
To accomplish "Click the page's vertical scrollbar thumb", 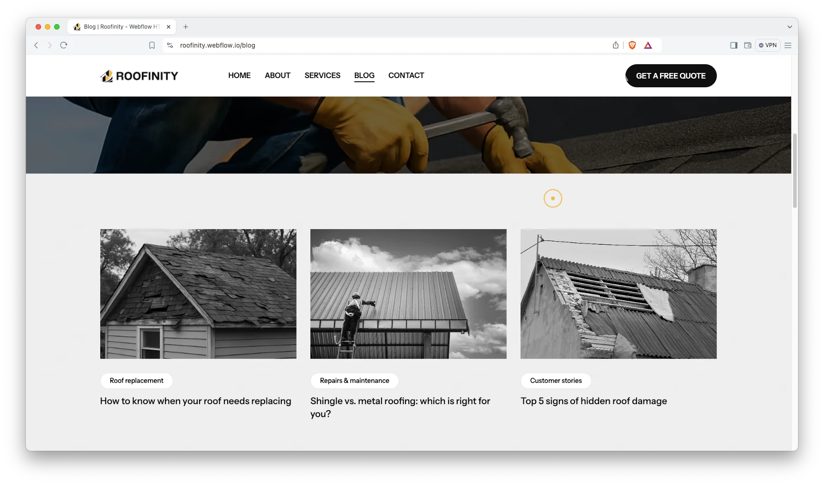I will tap(794, 170).
